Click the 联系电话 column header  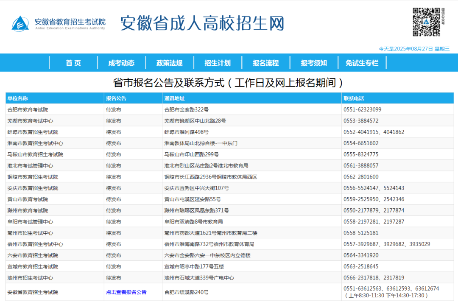(x=354, y=98)
